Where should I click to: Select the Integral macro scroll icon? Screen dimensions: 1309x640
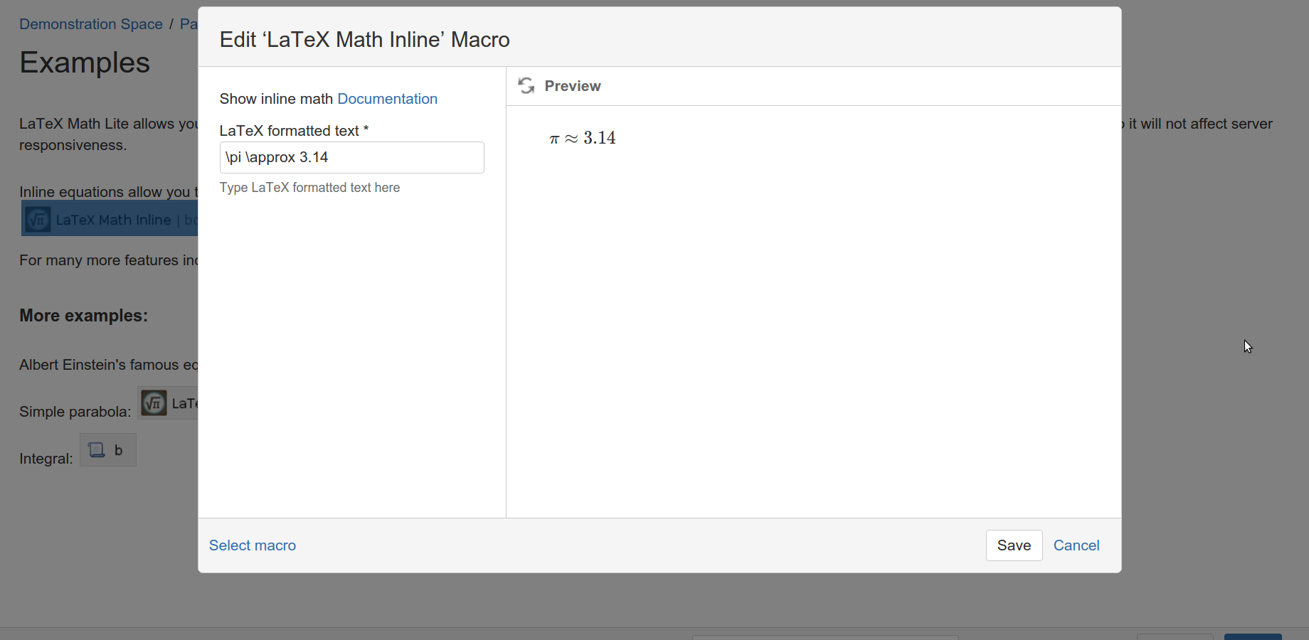click(x=96, y=450)
